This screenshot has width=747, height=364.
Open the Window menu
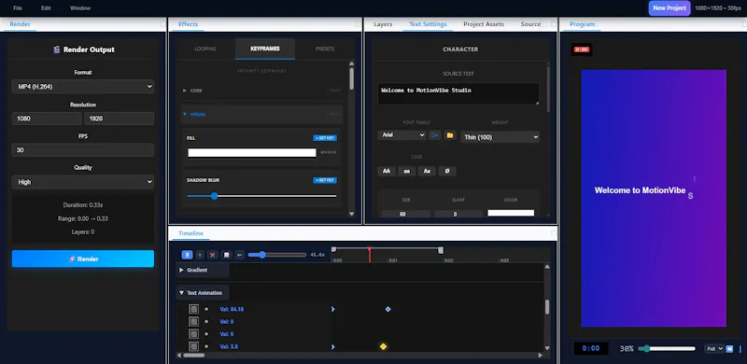(80, 8)
